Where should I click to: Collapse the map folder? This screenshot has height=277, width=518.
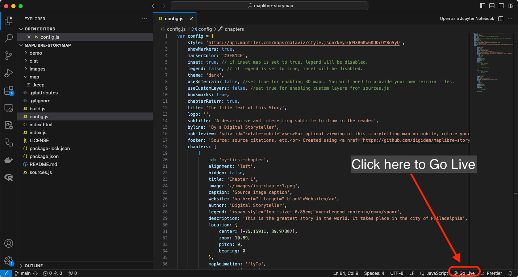click(34, 77)
